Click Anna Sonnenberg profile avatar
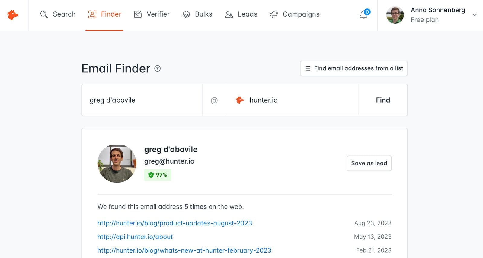 pos(395,15)
